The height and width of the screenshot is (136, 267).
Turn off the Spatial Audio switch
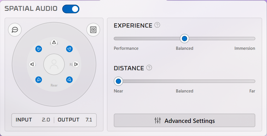(x=71, y=9)
